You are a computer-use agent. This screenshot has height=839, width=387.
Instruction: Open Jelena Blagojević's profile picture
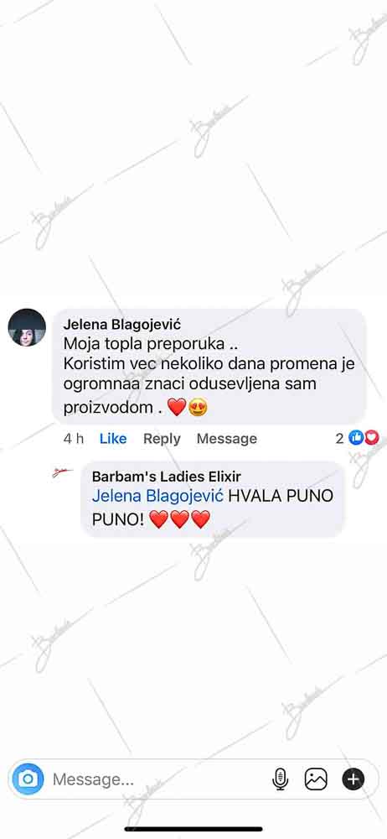(27, 327)
